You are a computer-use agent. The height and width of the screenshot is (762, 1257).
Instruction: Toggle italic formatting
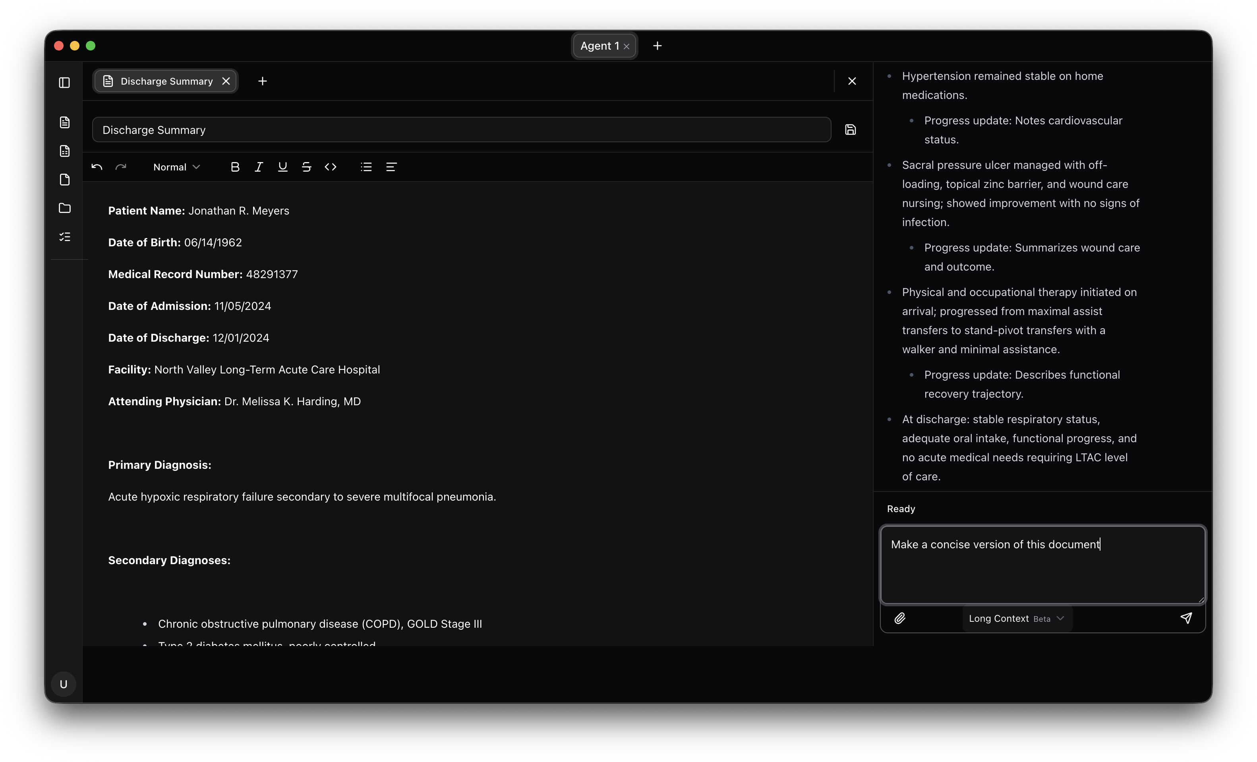259,167
